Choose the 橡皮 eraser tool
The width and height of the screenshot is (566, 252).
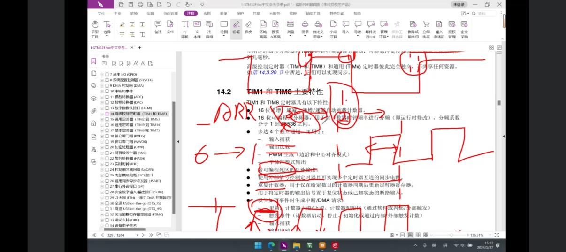click(249, 29)
